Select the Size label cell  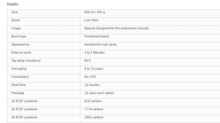(44, 13)
